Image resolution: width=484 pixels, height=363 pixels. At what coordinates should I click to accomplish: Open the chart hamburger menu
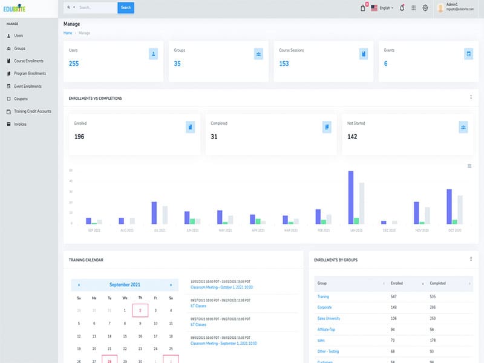469,166
